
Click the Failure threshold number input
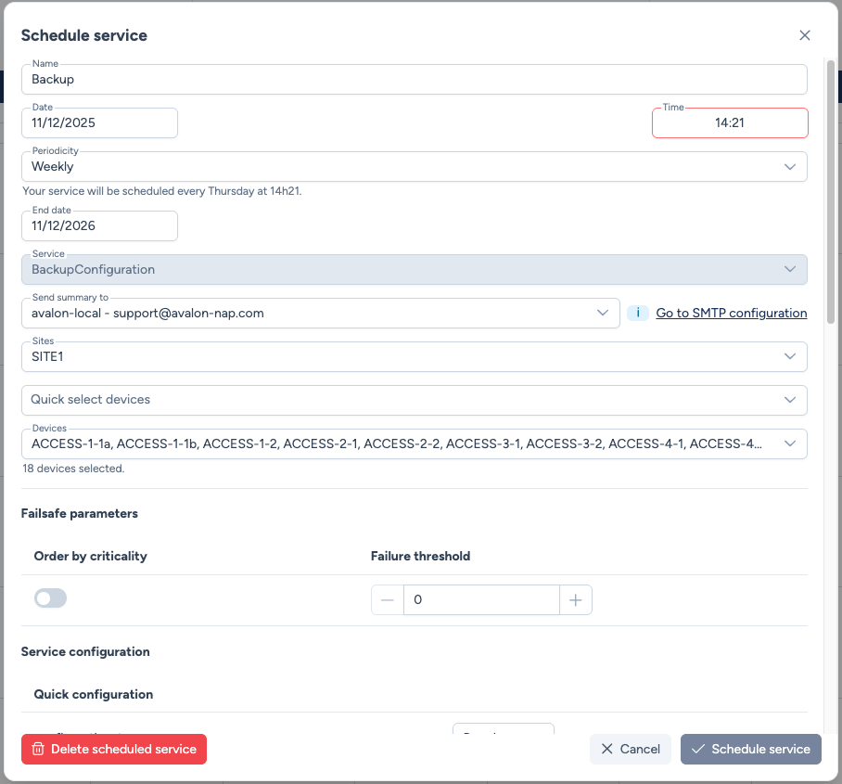tap(481, 600)
